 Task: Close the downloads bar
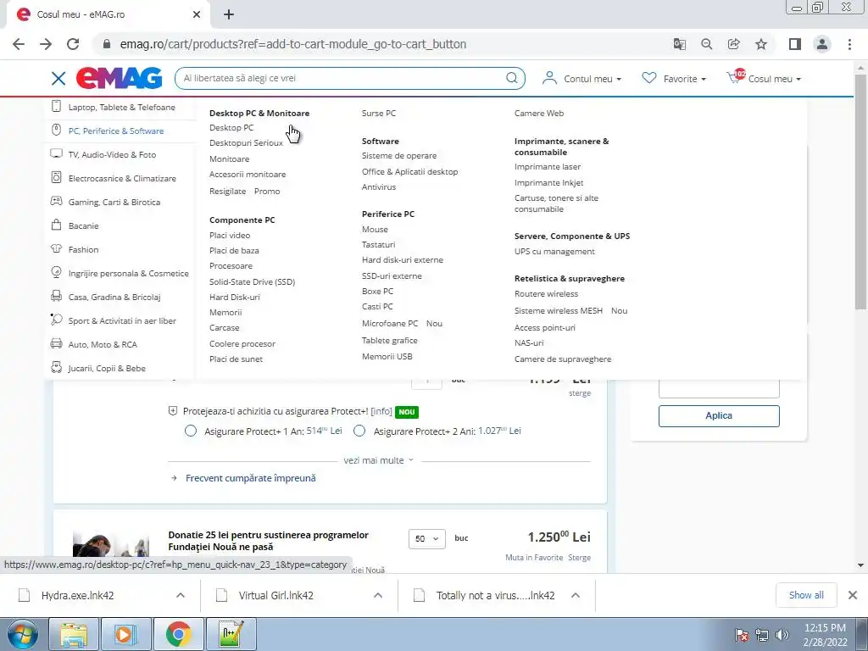(853, 595)
